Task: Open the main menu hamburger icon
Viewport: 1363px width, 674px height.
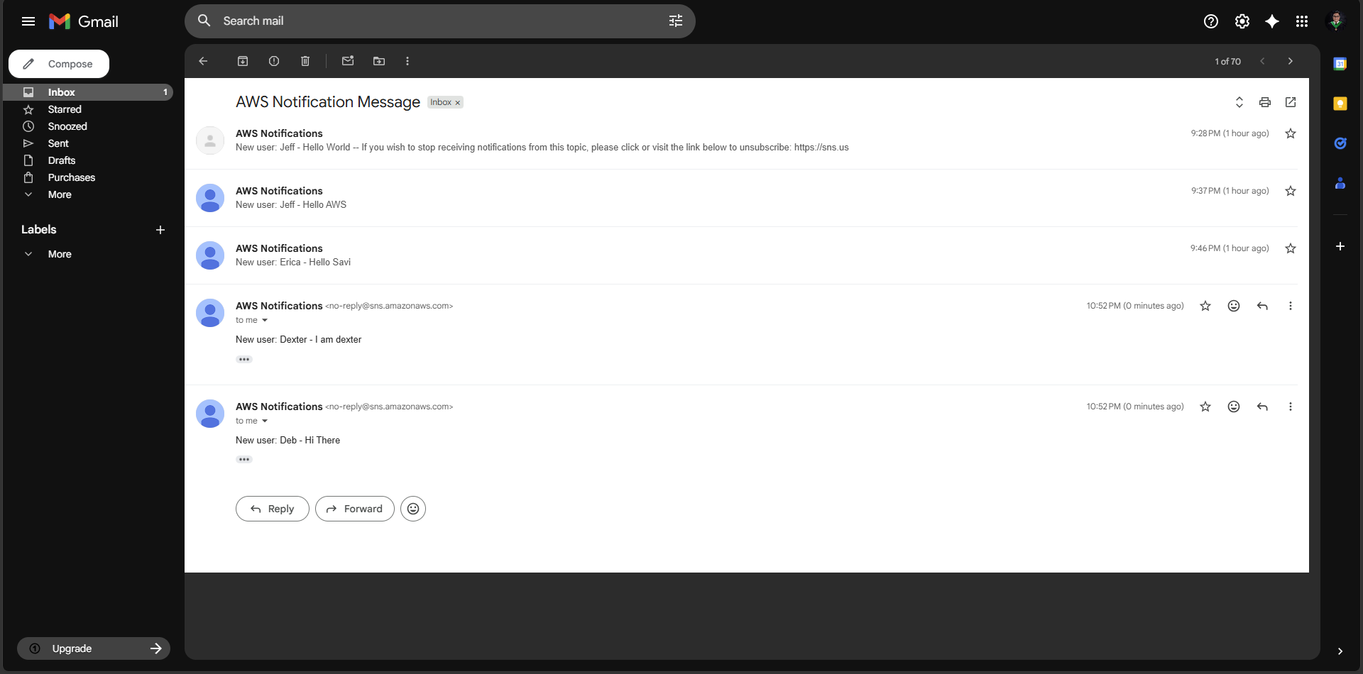Action: 28,21
